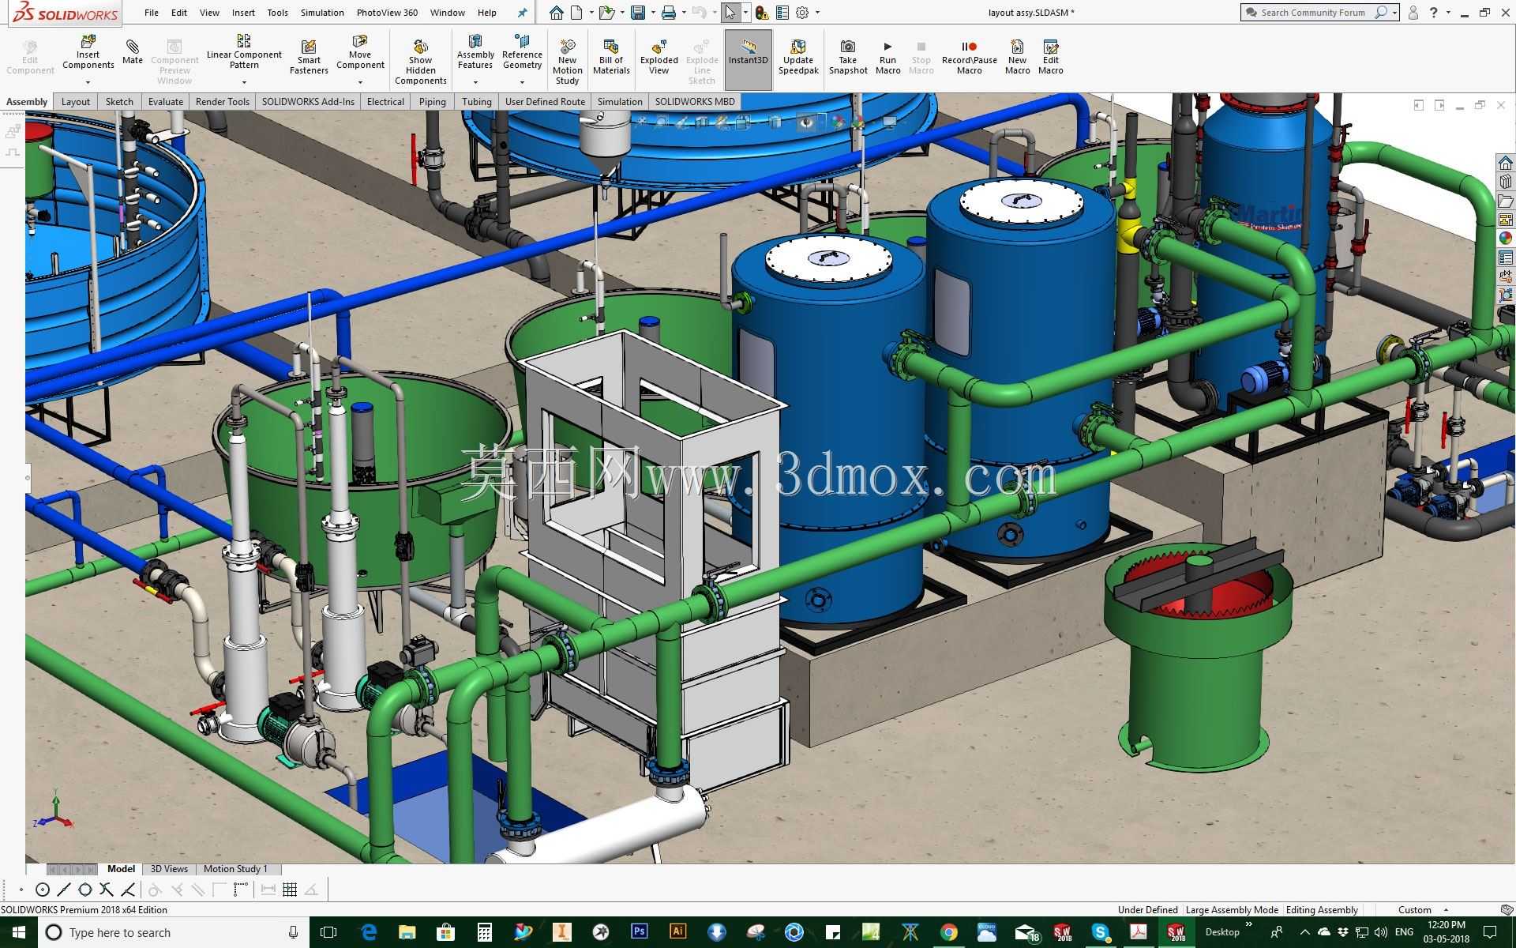Open Photoshop from the taskbar
Screen dimensions: 1516x948
click(639, 932)
